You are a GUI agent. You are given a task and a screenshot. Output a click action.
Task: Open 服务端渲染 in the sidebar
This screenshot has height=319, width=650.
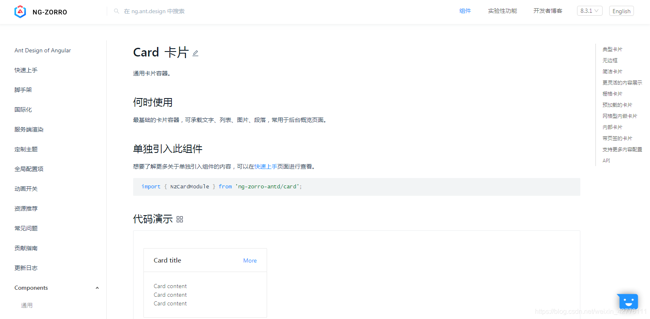point(29,129)
